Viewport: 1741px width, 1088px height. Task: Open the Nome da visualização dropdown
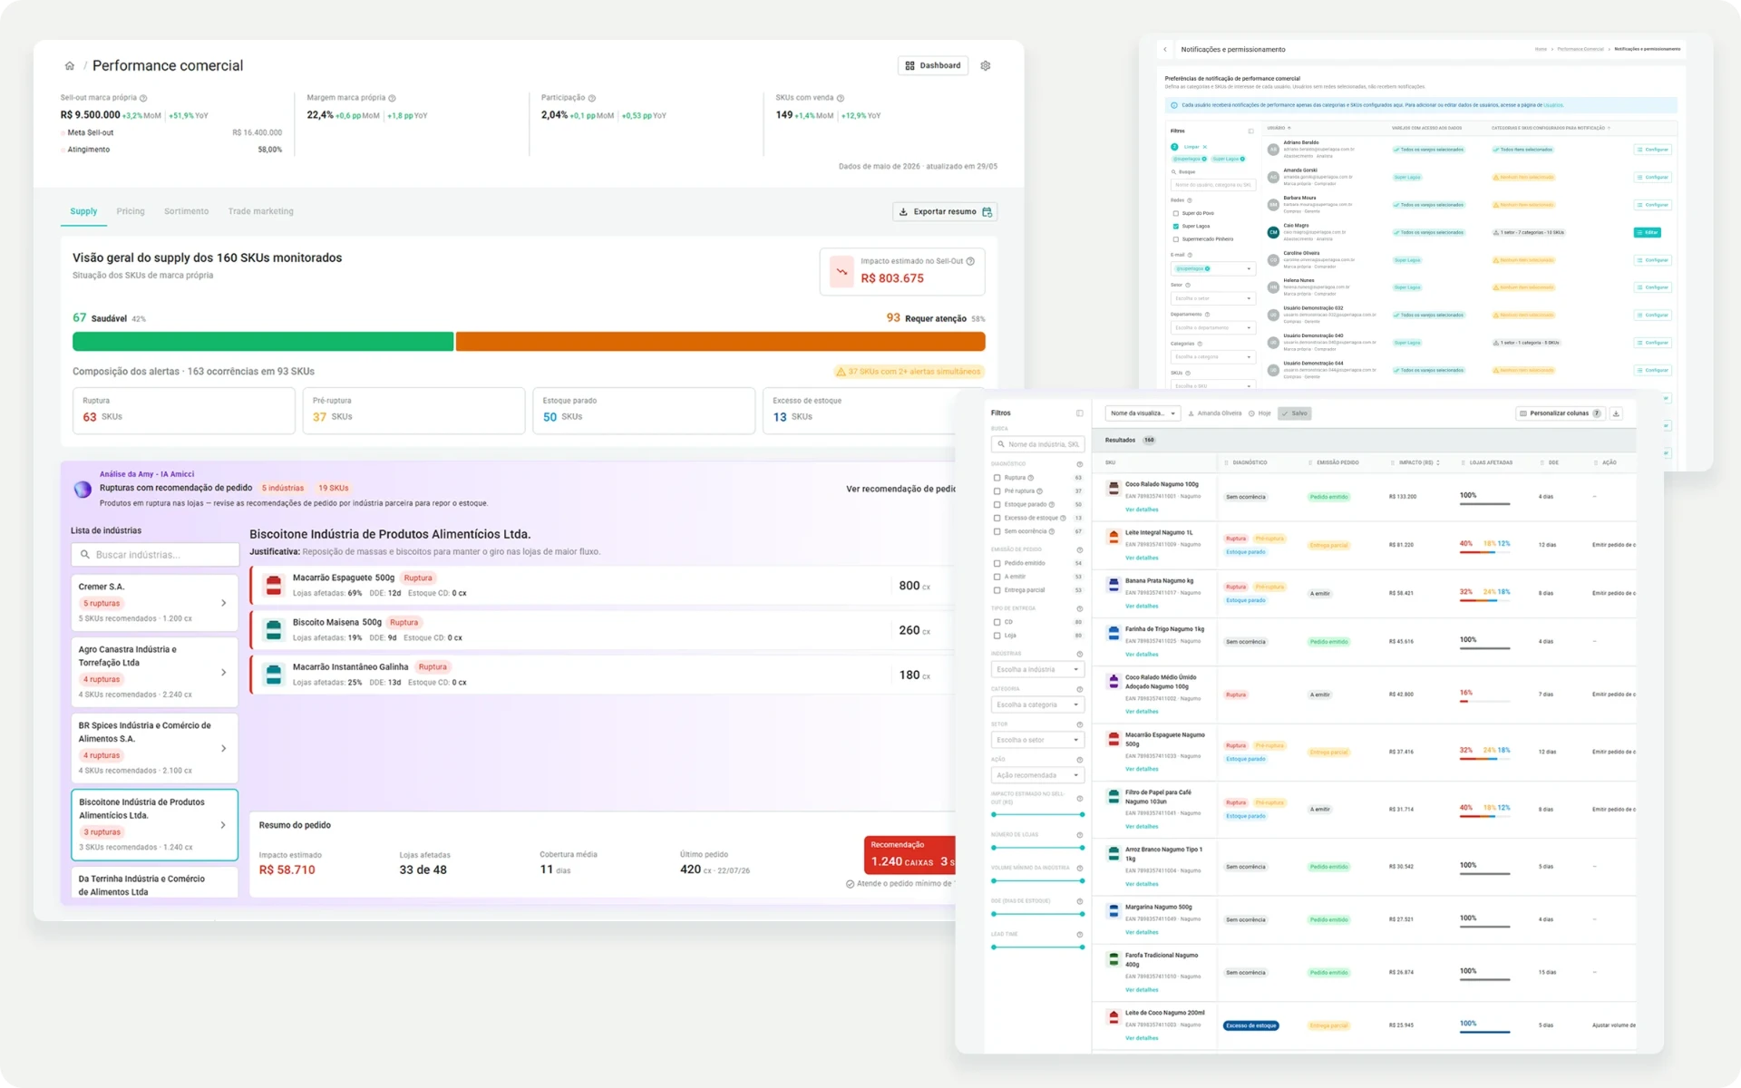point(1143,413)
